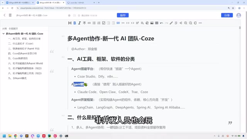Toggle italic formatting

(80, 23)
